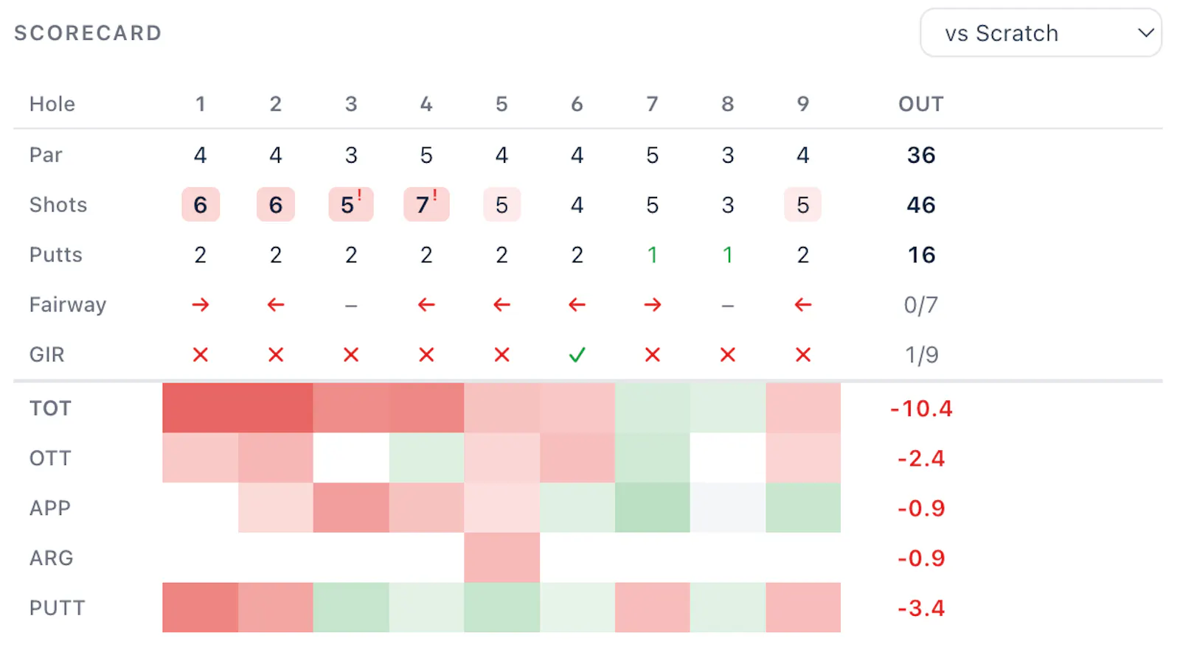The width and height of the screenshot is (1180, 666).
Task: Click the pink ARG cell for hole 5
Action: [502, 558]
